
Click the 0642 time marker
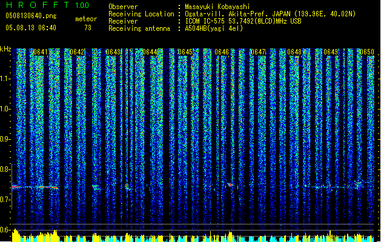pyautogui.click(x=77, y=52)
